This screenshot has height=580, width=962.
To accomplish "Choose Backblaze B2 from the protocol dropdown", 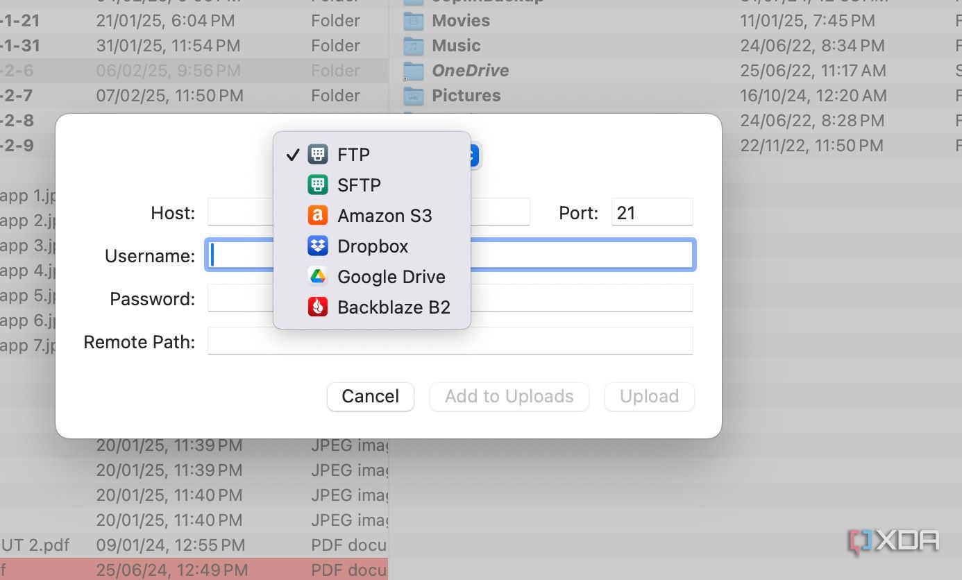I will click(394, 307).
